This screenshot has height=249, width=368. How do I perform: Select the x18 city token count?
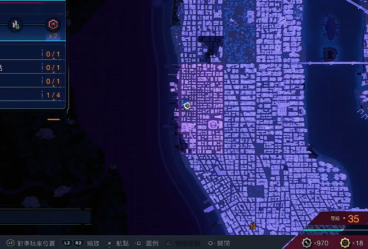coord(358,243)
